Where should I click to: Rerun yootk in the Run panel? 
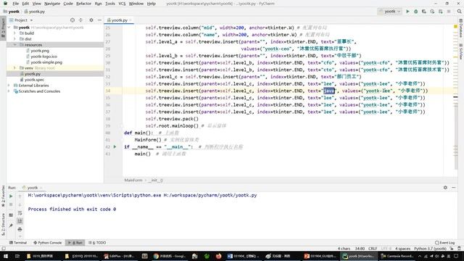tap(11, 196)
